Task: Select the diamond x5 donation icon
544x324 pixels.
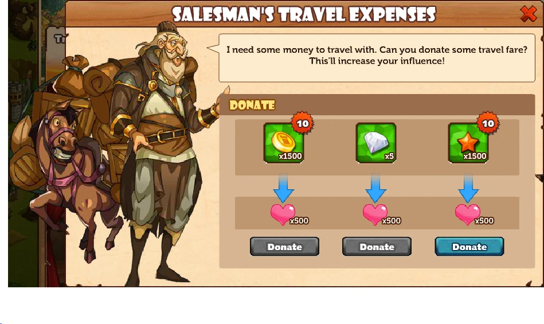Action: (376, 143)
